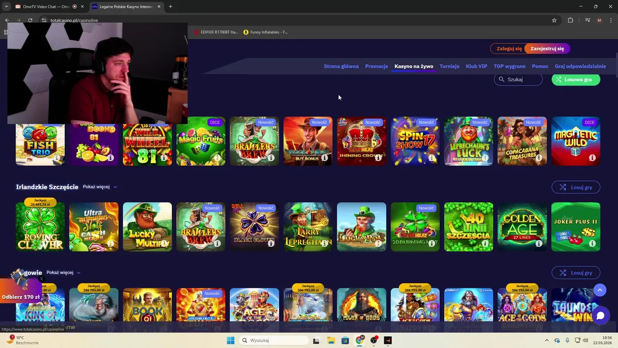Bookmark this page with star icon
The width and height of the screenshot is (618, 348).
tap(554, 20)
